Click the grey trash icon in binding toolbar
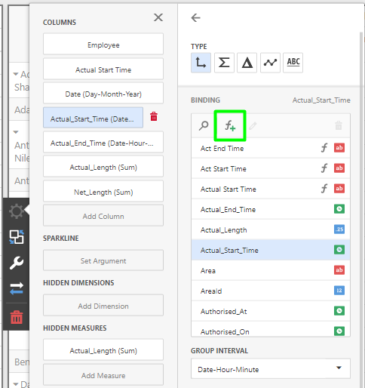 [x=339, y=125]
